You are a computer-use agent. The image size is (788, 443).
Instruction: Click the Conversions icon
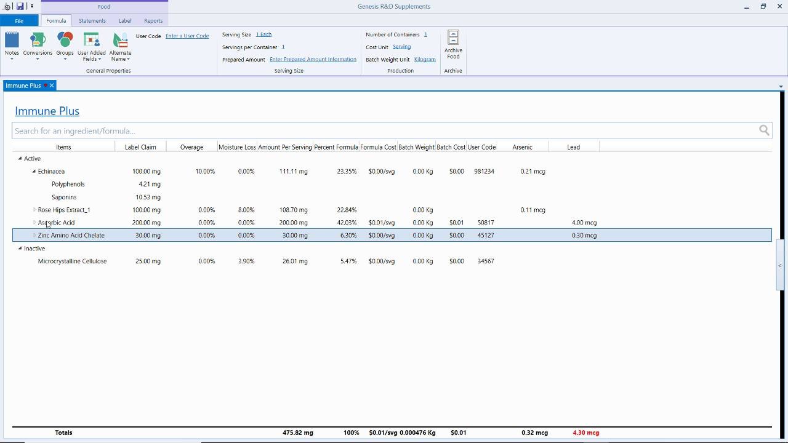coord(38,41)
